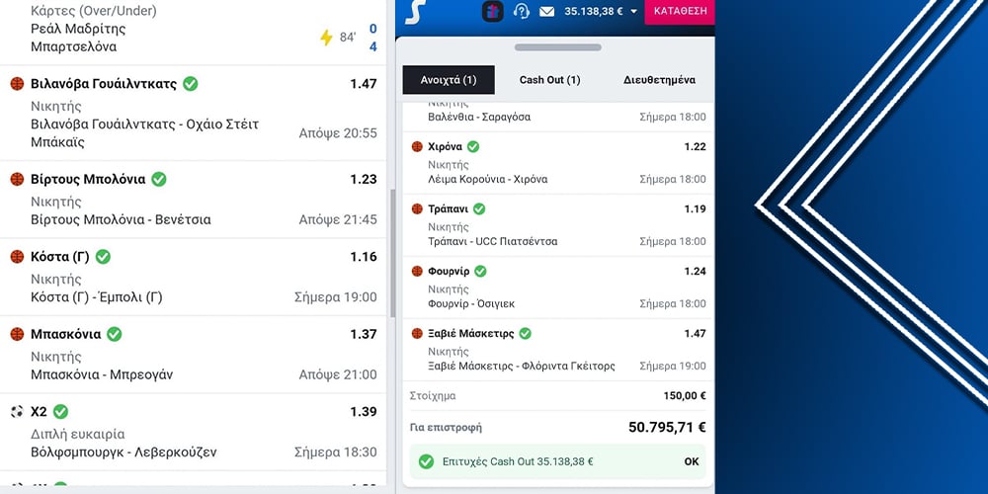Switch to the Cash Out (1) tab
The image size is (988, 494).
(549, 80)
